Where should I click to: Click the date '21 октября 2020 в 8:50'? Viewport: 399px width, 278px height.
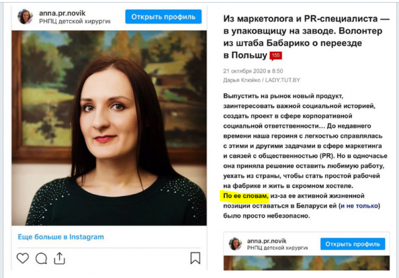tap(253, 71)
